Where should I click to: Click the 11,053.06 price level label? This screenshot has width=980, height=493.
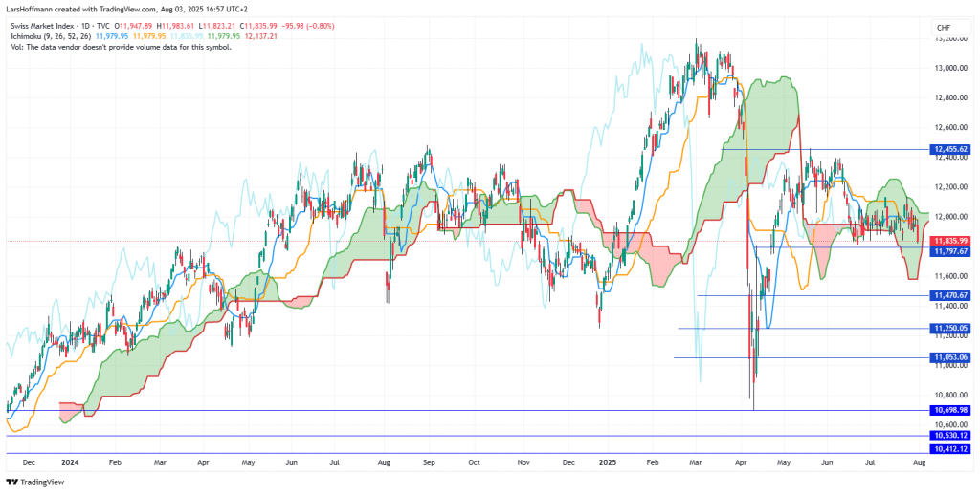click(949, 357)
